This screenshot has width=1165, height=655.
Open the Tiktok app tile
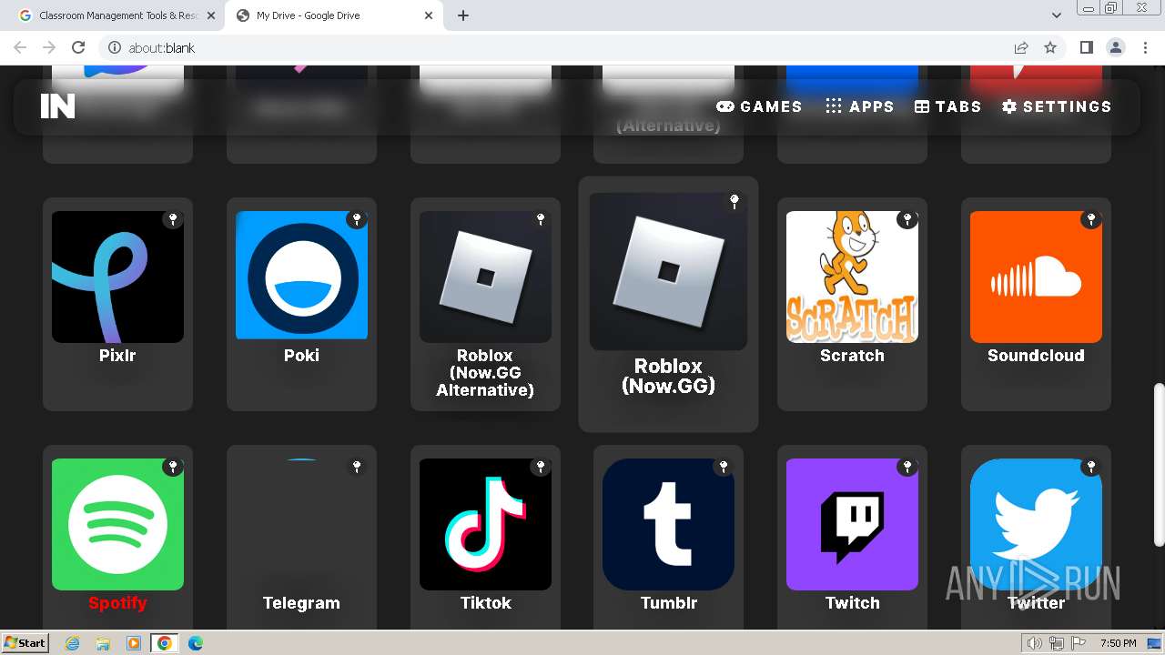click(485, 537)
